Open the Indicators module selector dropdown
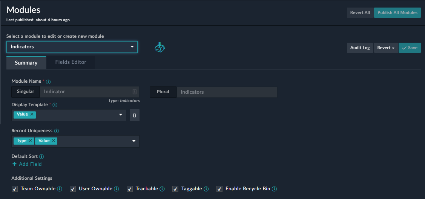The image size is (425, 199). [72, 47]
